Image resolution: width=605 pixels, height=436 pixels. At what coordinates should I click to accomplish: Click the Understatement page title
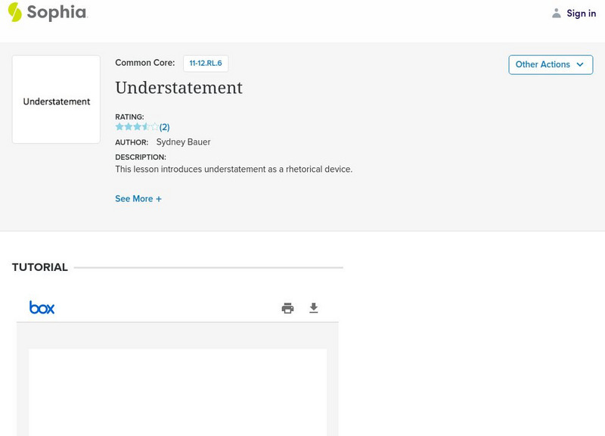(178, 89)
